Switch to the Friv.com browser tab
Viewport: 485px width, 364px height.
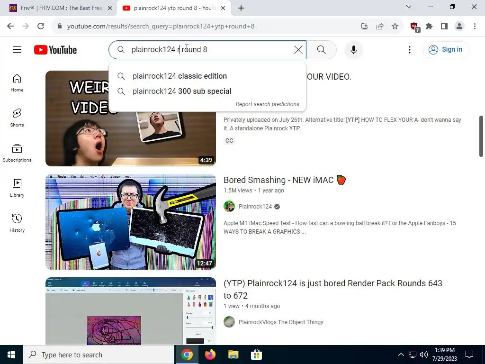[61, 8]
